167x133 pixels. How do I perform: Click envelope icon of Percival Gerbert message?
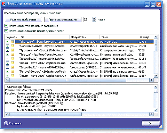pyautogui.click(x=13, y=72)
